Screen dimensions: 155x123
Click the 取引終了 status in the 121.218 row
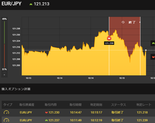(x=118, y=112)
